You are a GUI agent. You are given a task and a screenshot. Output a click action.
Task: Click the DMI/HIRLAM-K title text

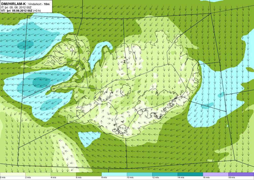(13, 4)
